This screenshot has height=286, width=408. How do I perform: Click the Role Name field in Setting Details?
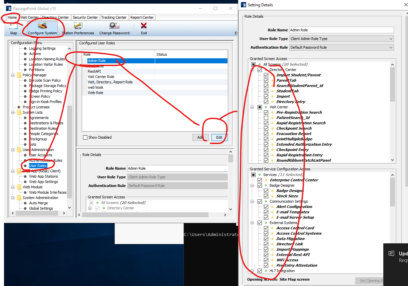point(341,30)
